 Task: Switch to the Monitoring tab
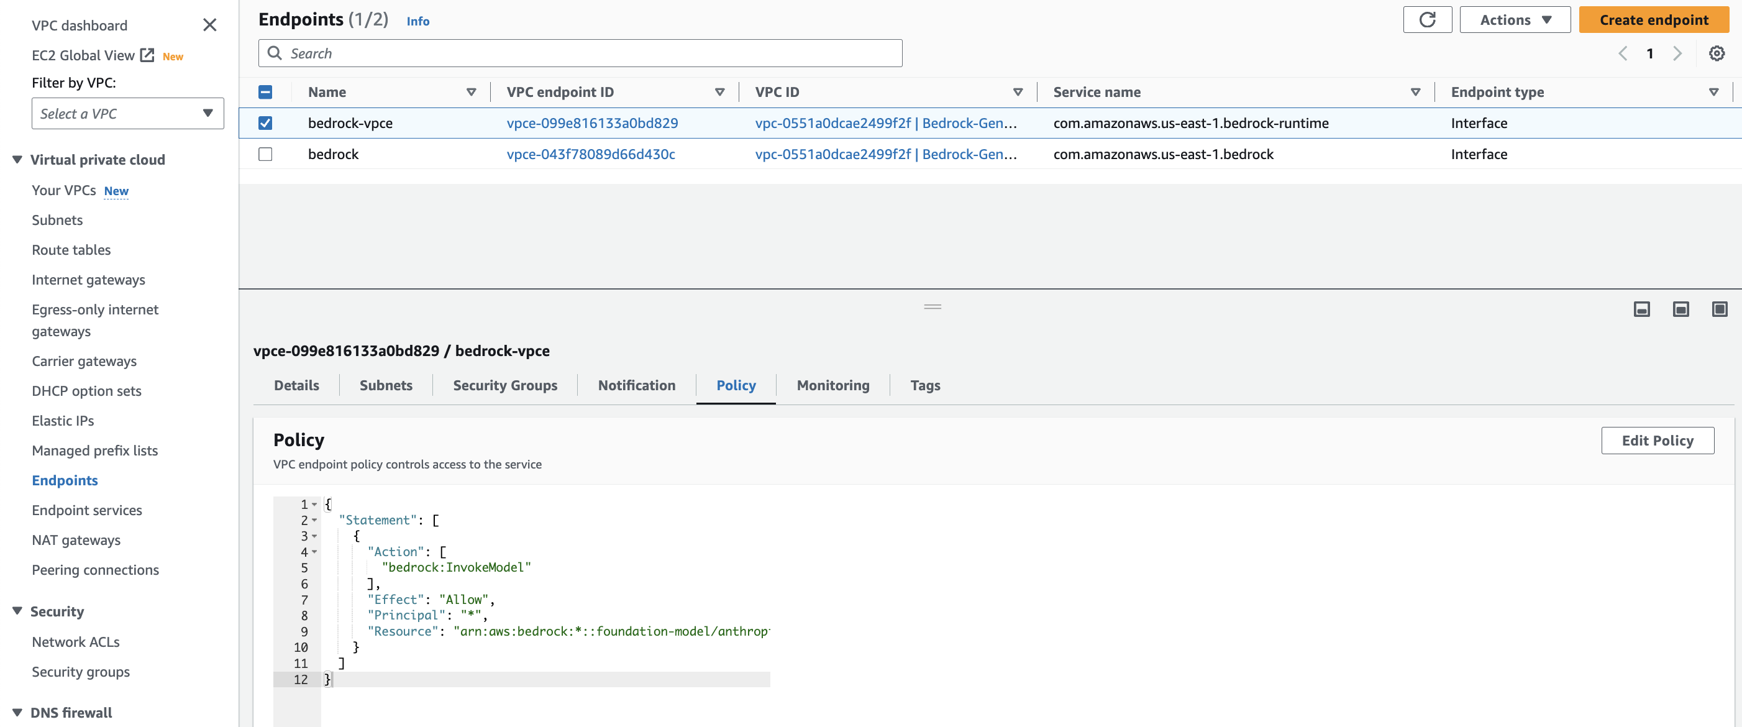coord(832,385)
